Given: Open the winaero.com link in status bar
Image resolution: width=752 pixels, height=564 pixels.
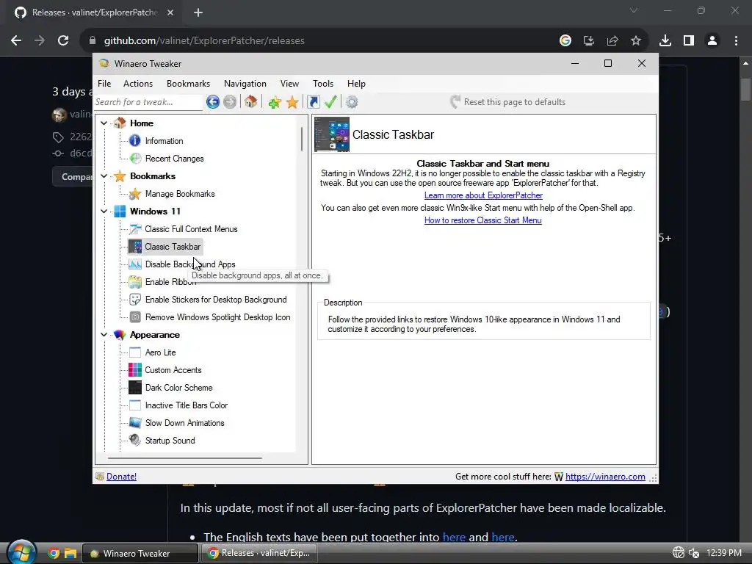Looking at the screenshot, I should [x=605, y=476].
